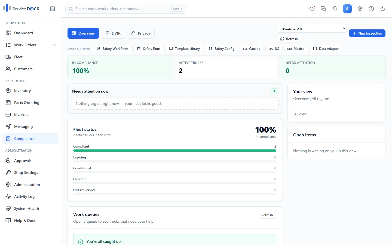Open Administration in the sidebar
The width and height of the screenshot is (392, 245).
pos(30,185)
